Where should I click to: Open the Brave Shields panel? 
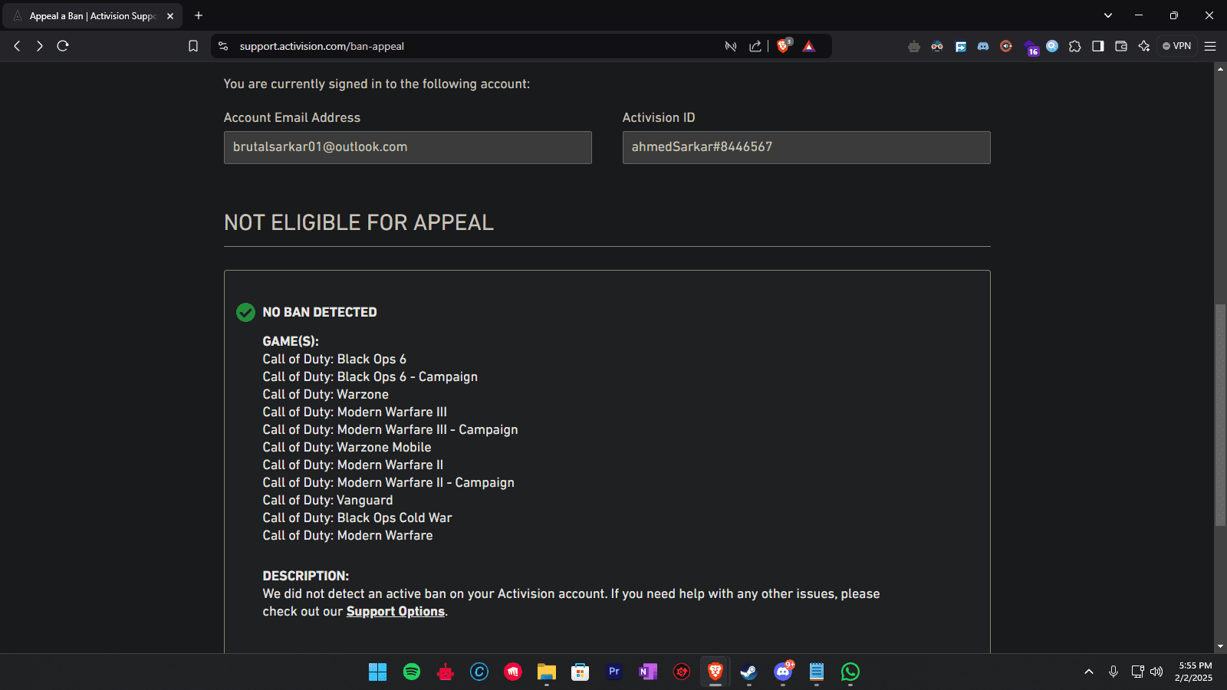pos(783,46)
